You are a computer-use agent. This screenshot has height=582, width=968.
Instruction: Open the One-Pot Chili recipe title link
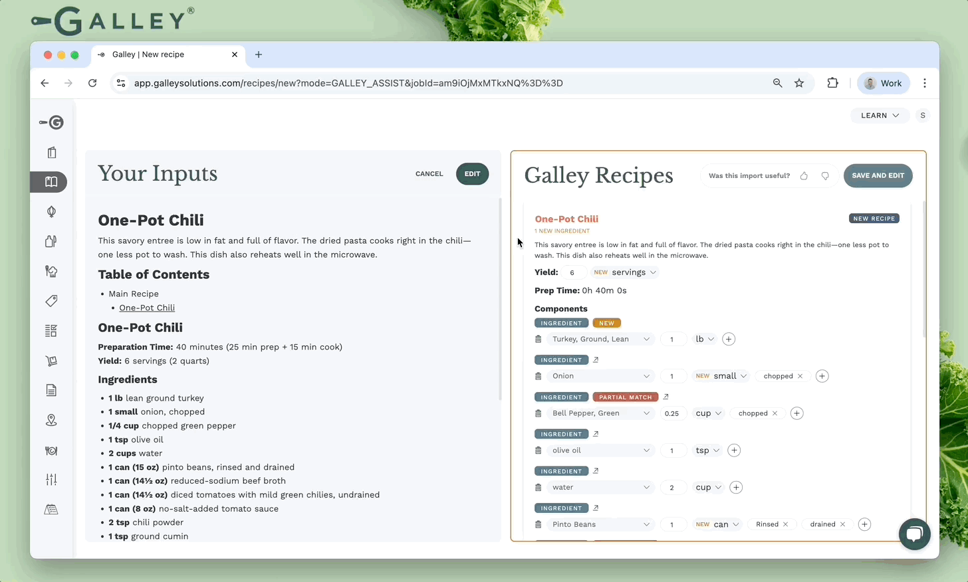pyautogui.click(x=566, y=219)
